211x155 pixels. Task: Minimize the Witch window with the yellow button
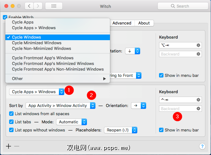point(13,6)
